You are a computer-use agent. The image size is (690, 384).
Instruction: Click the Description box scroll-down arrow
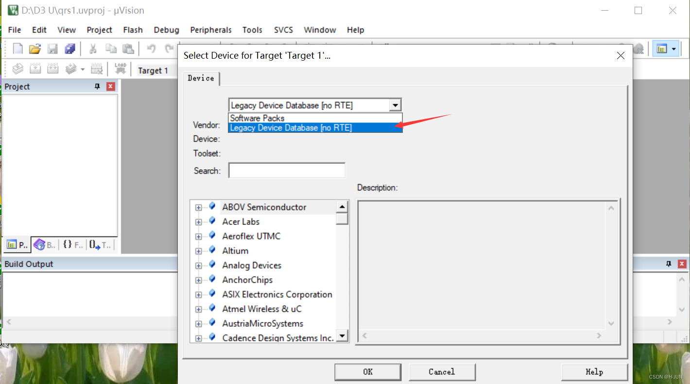pos(611,323)
